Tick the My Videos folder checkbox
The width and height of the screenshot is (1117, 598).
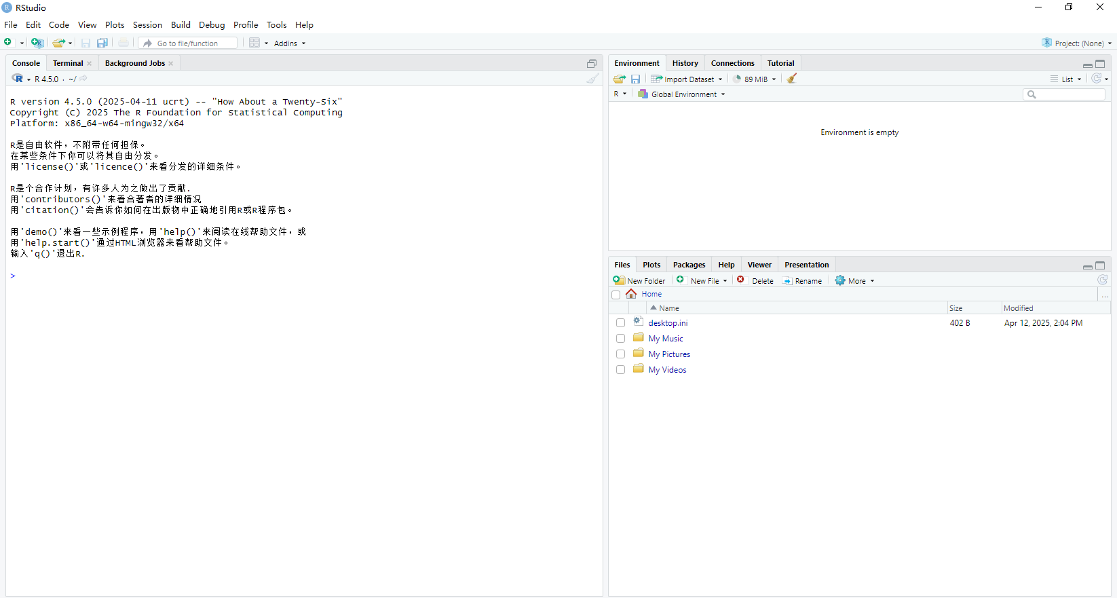tap(620, 370)
